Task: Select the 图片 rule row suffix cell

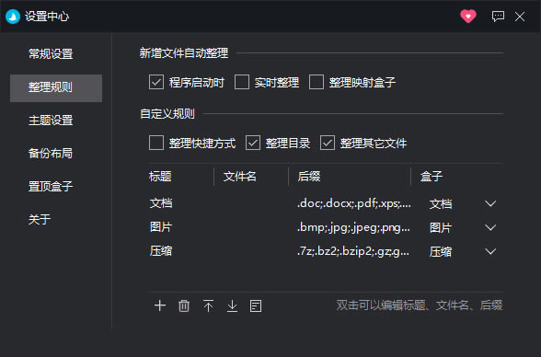Action: [353, 227]
